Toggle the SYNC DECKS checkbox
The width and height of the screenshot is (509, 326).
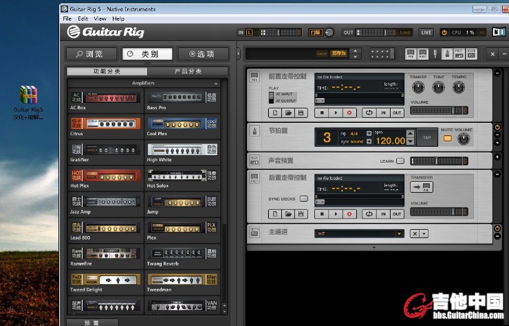point(303,198)
